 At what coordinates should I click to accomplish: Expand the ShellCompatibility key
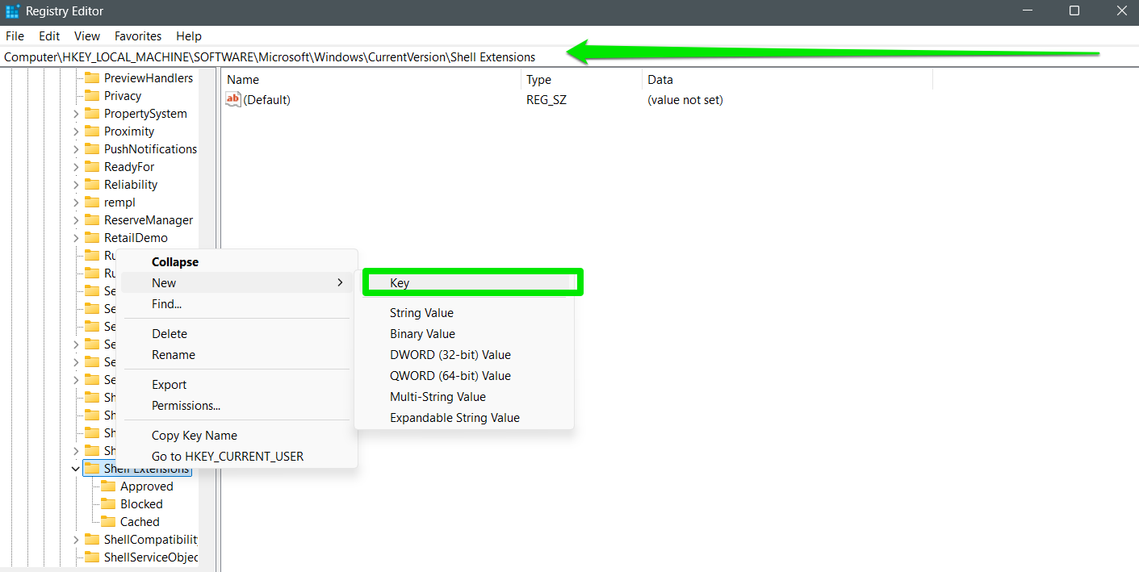coord(76,540)
